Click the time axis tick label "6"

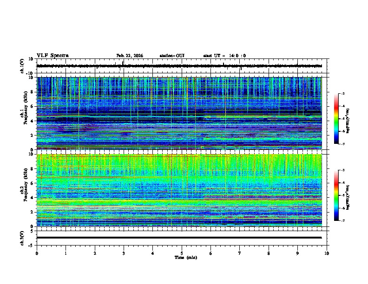pyautogui.click(x=210, y=253)
